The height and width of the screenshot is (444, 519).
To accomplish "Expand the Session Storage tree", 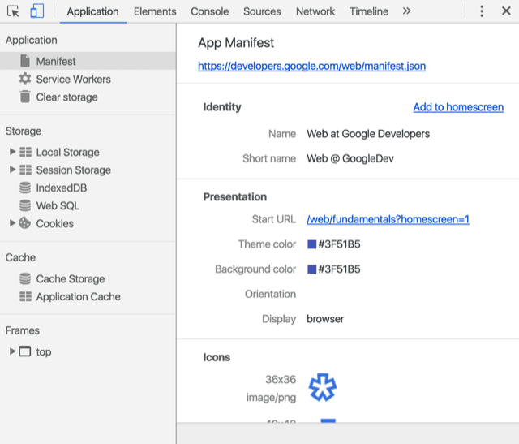I will coord(12,170).
